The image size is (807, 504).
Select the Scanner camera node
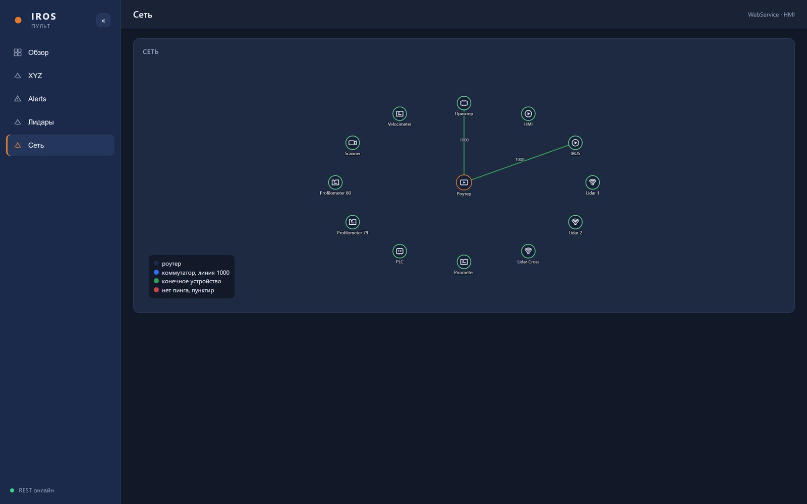pos(353,143)
